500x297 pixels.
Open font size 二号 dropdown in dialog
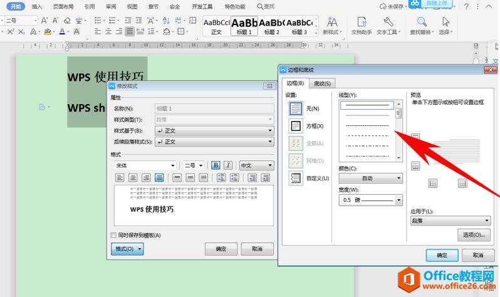coord(194,165)
